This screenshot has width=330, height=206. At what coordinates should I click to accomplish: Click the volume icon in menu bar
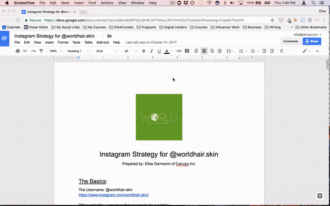click(x=232, y=3)
